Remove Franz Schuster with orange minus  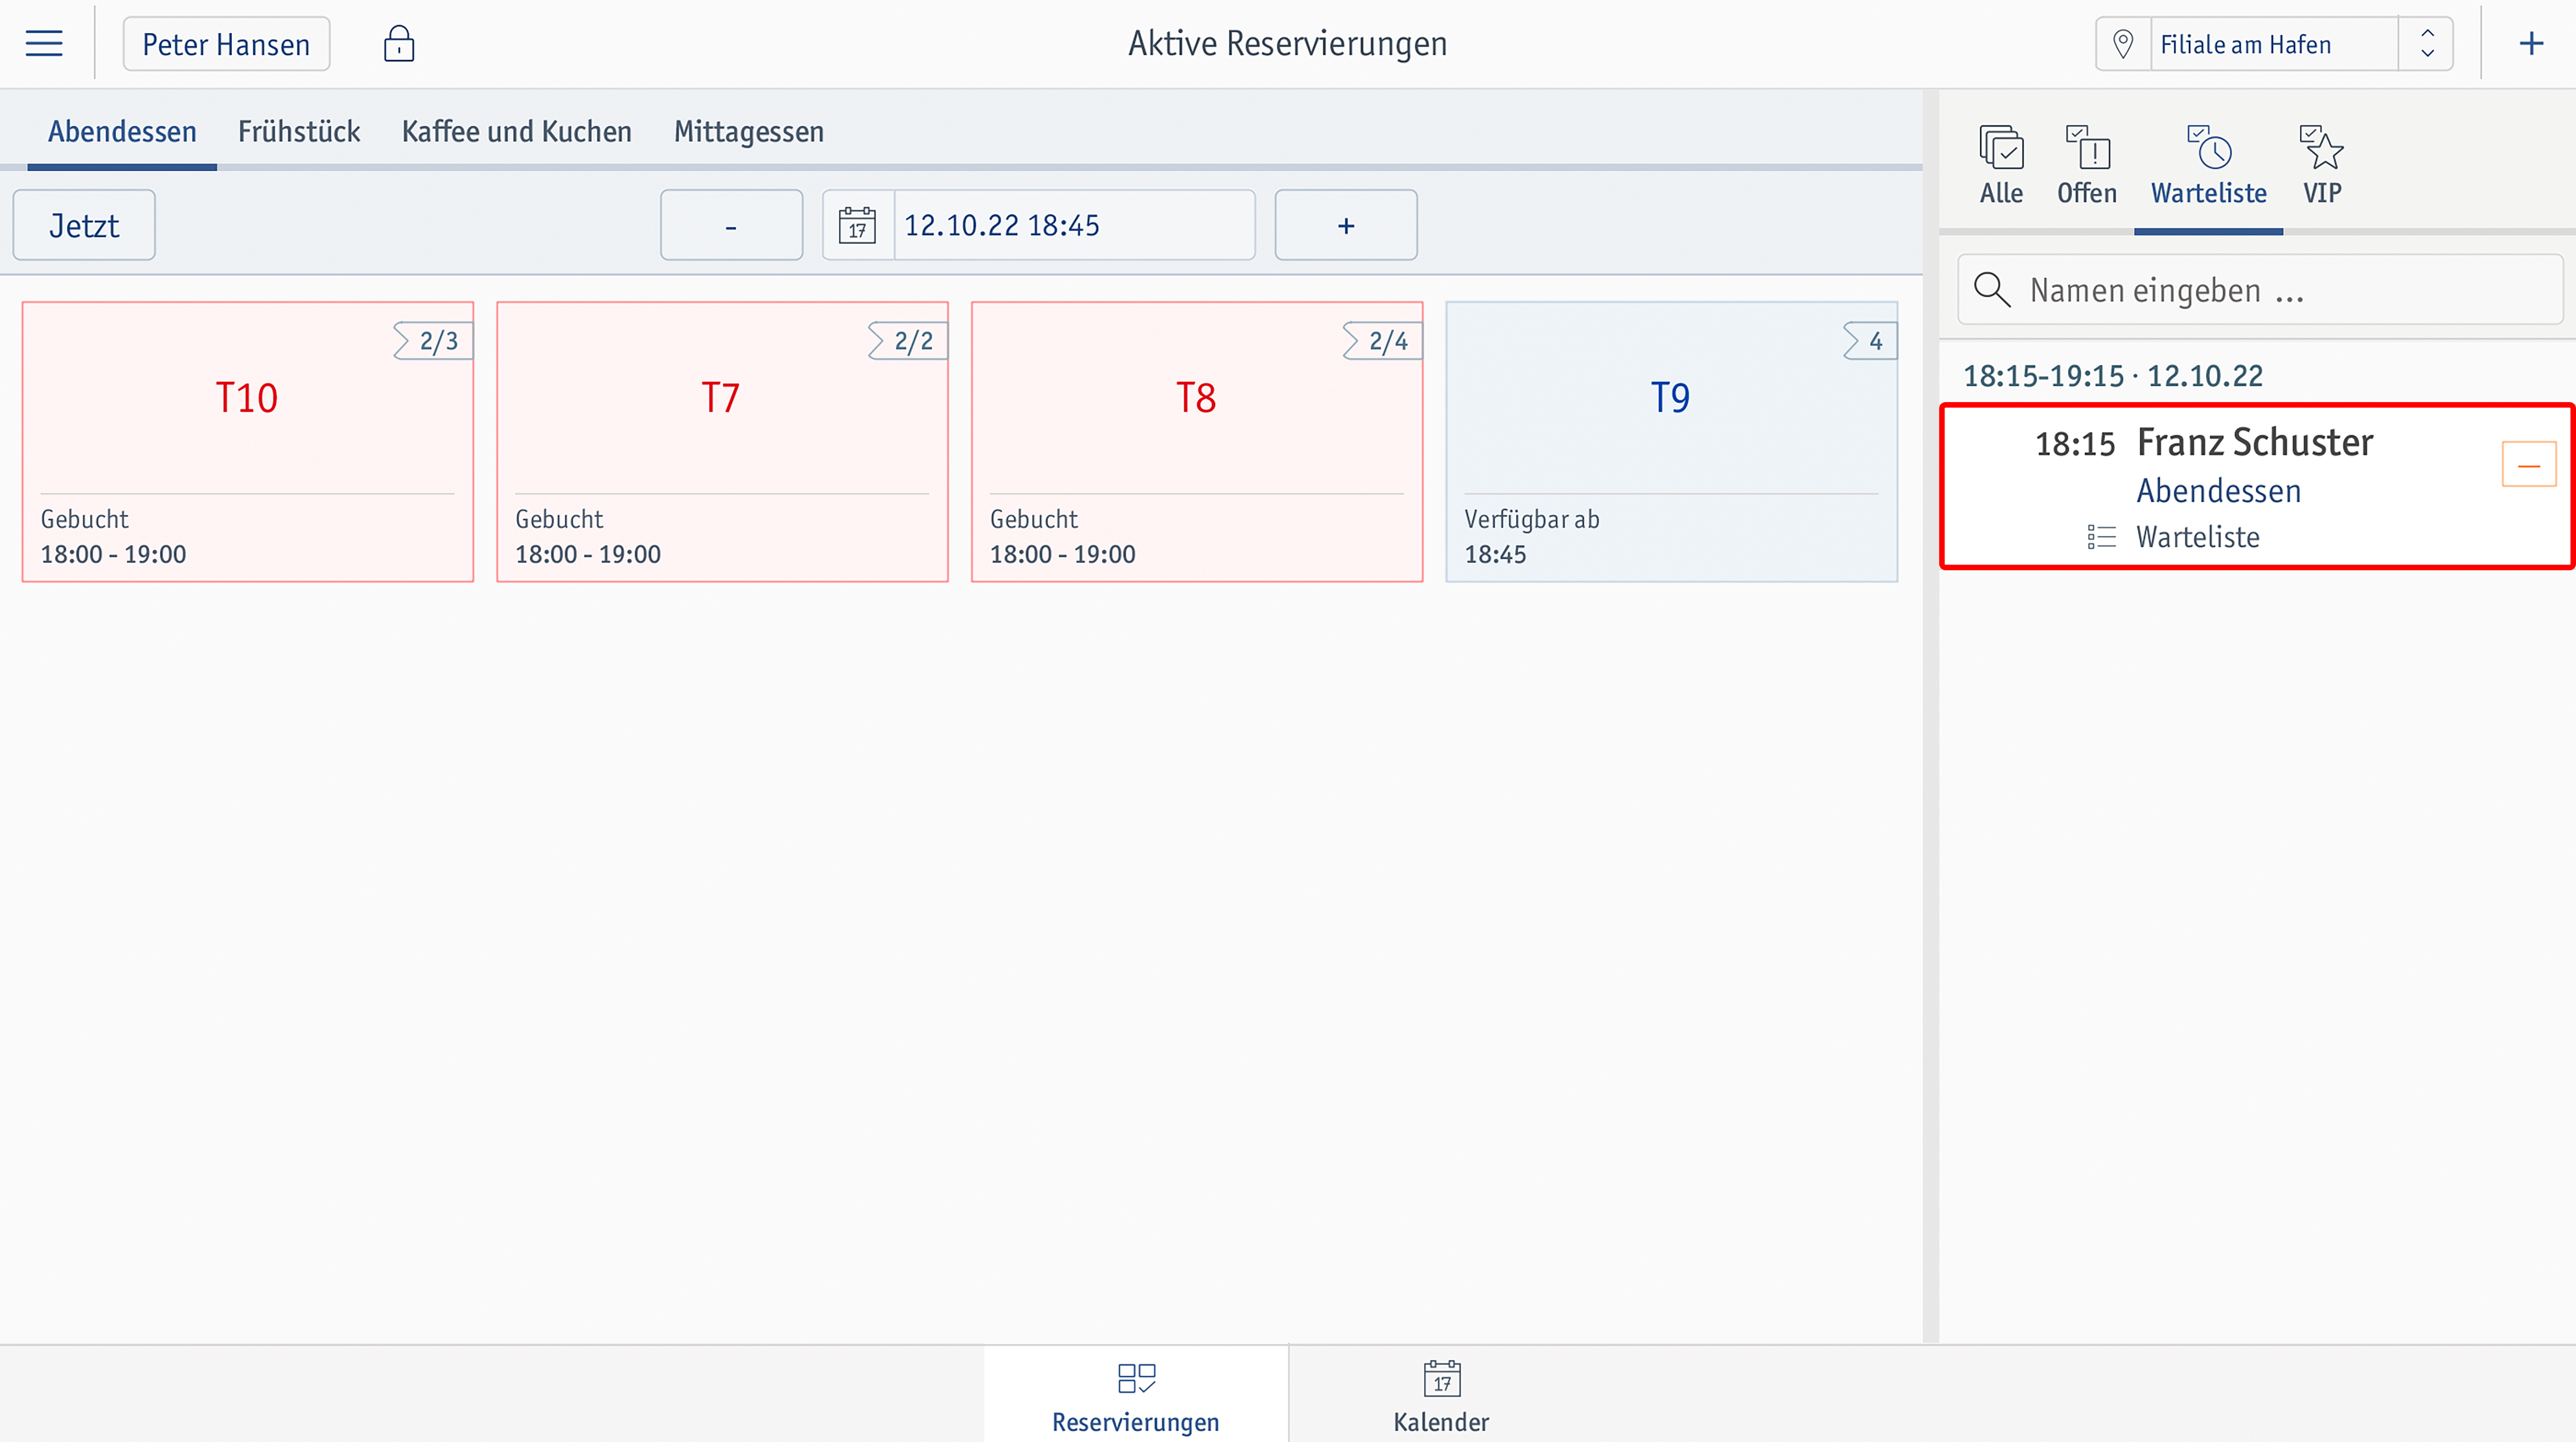tap(2529, 466)
